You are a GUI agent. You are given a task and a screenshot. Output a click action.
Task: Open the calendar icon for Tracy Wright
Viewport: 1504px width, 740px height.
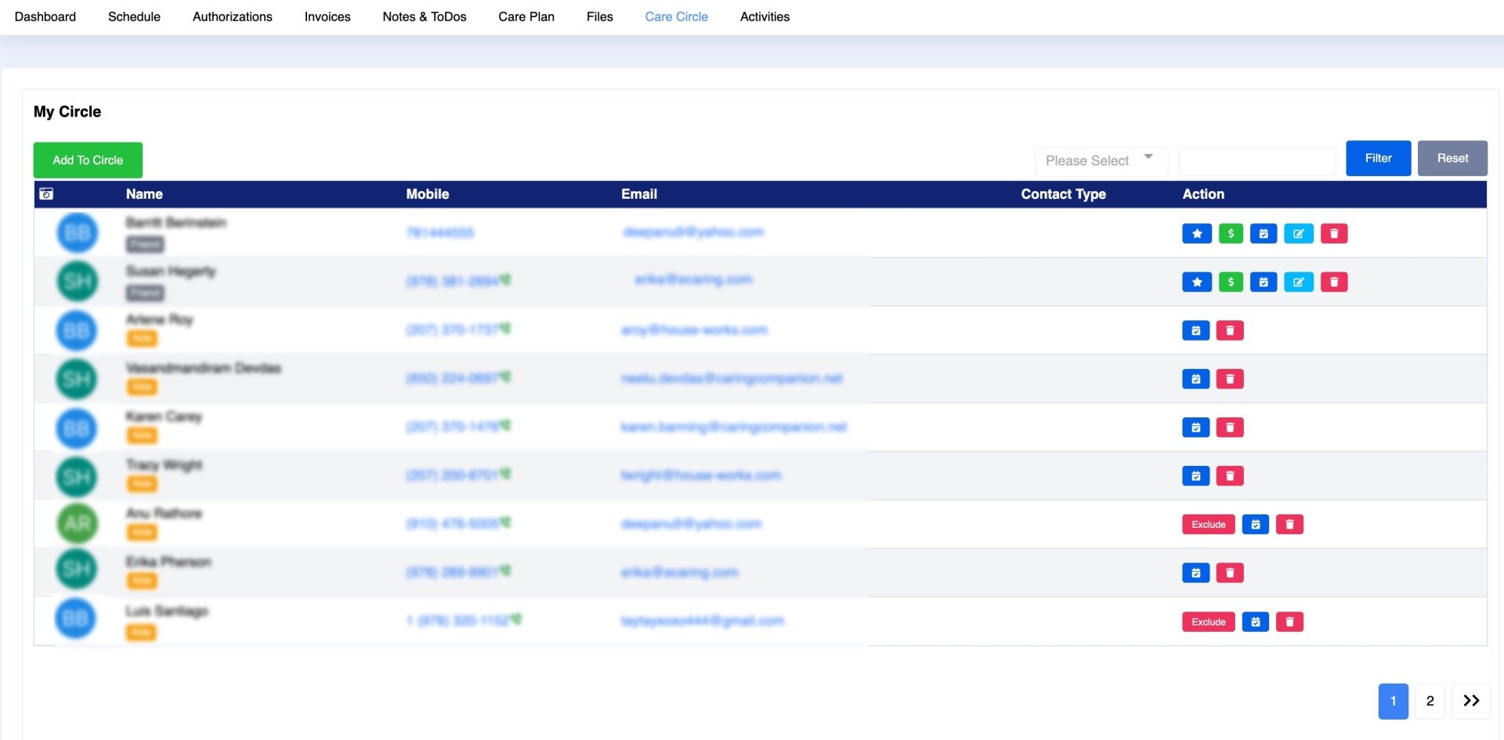coord(1196,475)
